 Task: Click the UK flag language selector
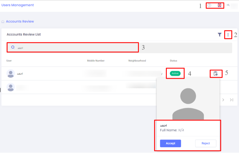click(x=219, y=5)
